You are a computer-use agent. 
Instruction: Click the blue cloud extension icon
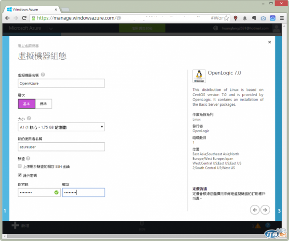(x=273, y=18)
